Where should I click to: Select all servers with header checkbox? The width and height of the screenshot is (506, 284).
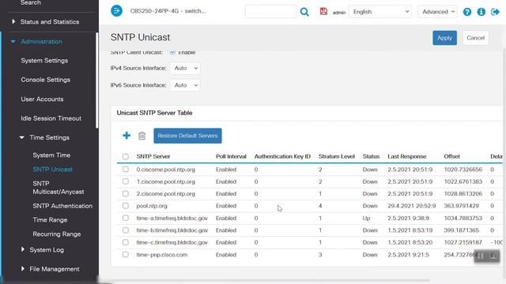[126, 156]
